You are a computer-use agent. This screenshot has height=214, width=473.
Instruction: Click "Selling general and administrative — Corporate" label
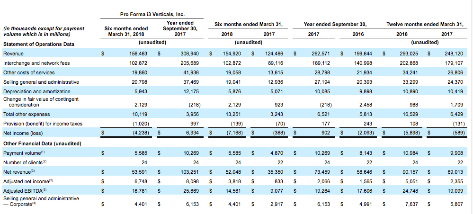(41, 201)
